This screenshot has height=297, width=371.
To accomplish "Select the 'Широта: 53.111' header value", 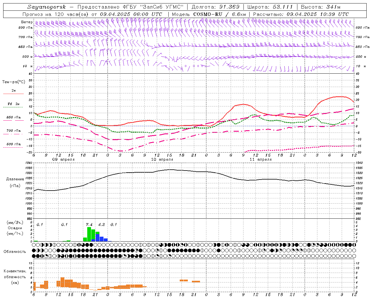I will [270, 7].
